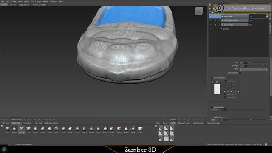Uncheck the Snap to Curve checkbox

212,117
